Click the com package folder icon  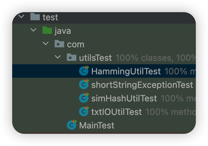[59, 44]
